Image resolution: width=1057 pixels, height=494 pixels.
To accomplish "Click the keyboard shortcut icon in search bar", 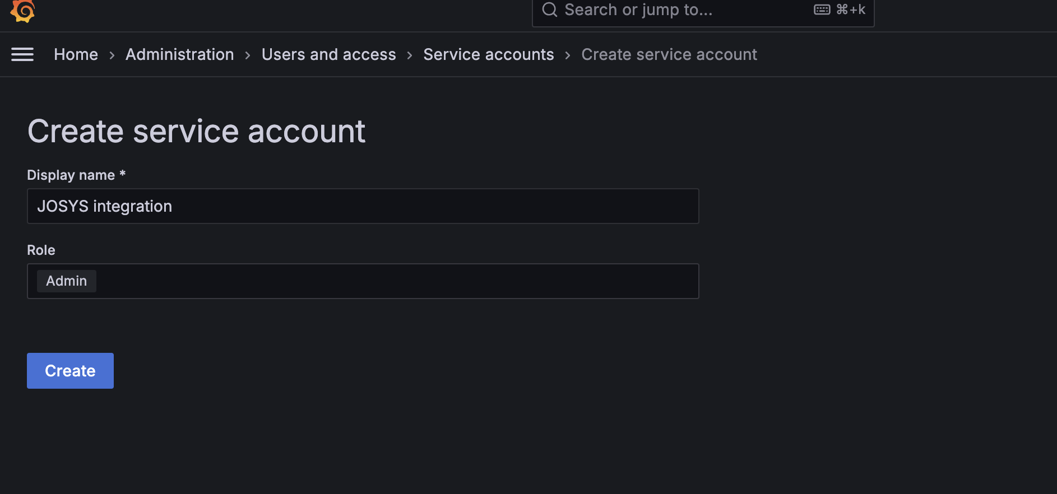I will pyautogui.click(x=822, y=10).
